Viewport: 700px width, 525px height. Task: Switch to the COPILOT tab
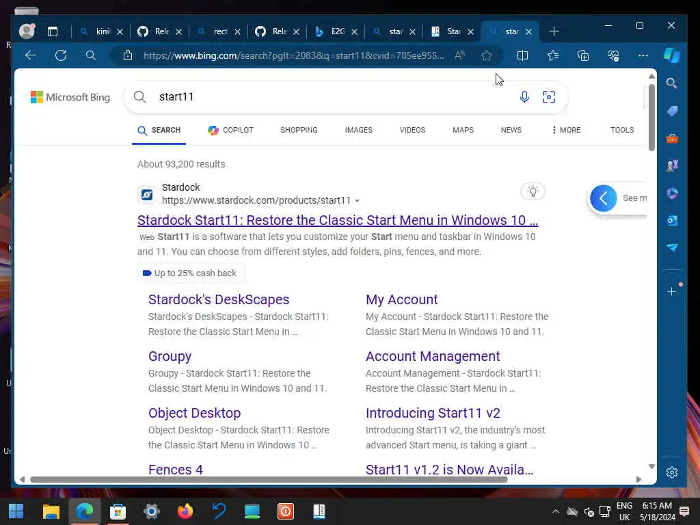230,130
